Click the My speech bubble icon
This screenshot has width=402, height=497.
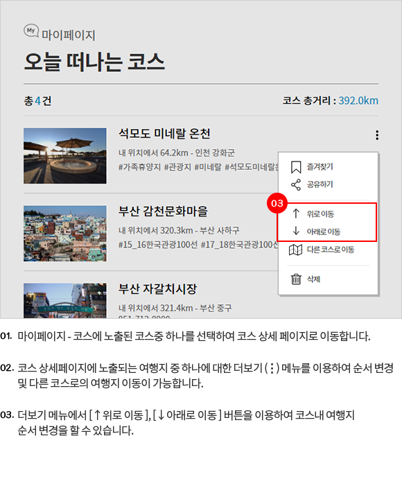(31, 30)
